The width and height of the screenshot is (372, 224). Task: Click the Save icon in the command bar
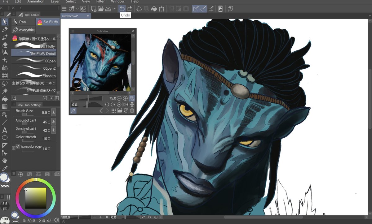click(x=108, y=9)
